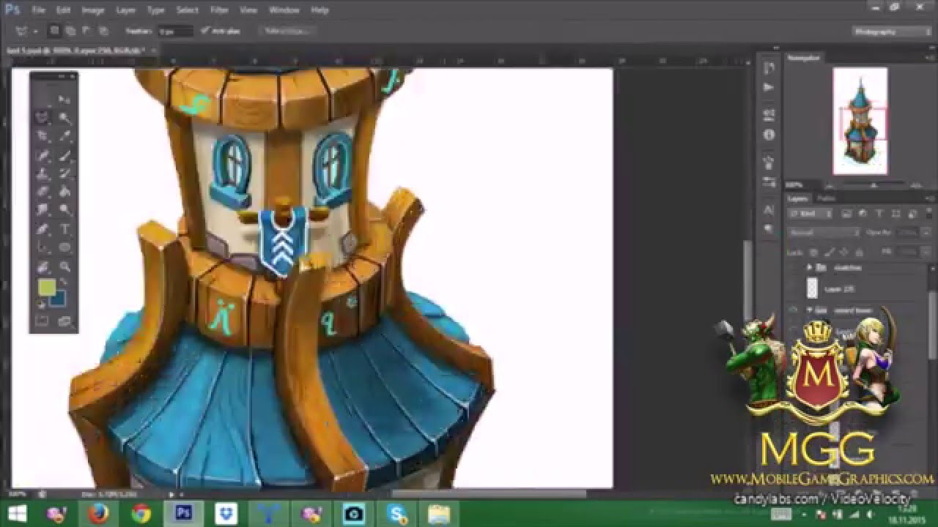Screen dimensions: 938x527
Task: Open the Photography workspace dropdown
Action: coord(891,31)
